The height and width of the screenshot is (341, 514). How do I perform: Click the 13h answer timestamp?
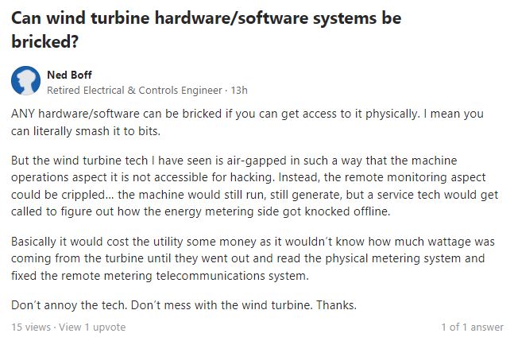[239, 90]
